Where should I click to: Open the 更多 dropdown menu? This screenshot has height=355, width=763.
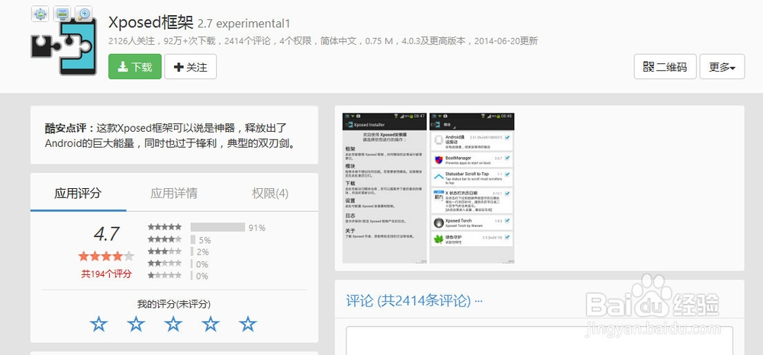(x=722, y=66)
